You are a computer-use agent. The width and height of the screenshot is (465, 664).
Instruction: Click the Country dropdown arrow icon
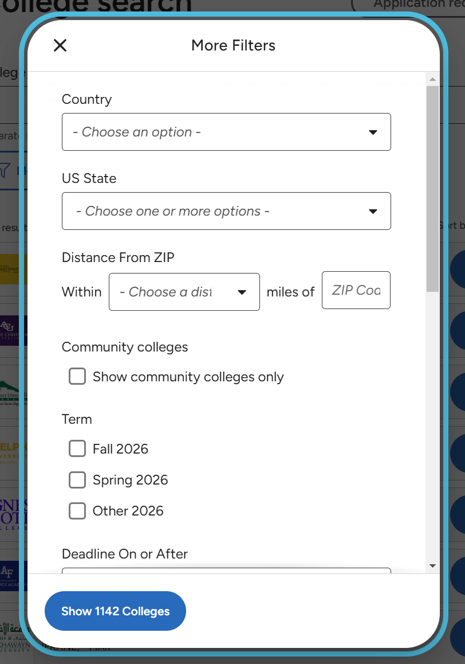click(x=373, y=132)
